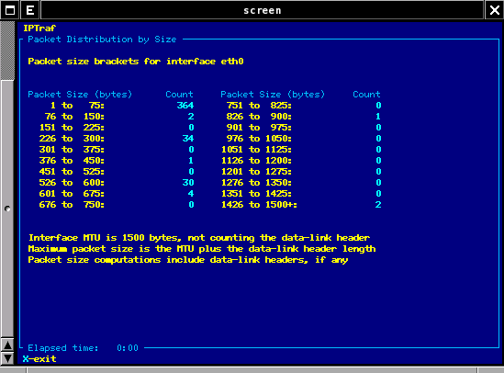The height and width of the screenshot is (373, 504).
Task: Click the horizontal scrollbar at the bottom
Action: point(252,370)
